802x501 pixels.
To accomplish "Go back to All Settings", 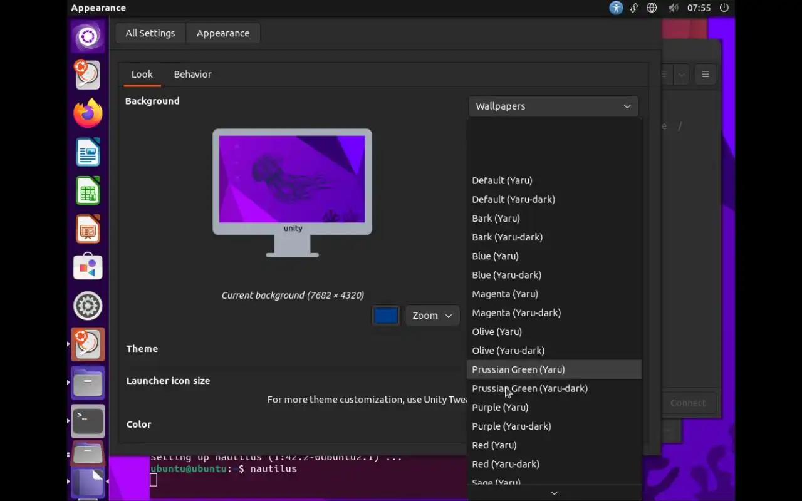I will point(150,33).
